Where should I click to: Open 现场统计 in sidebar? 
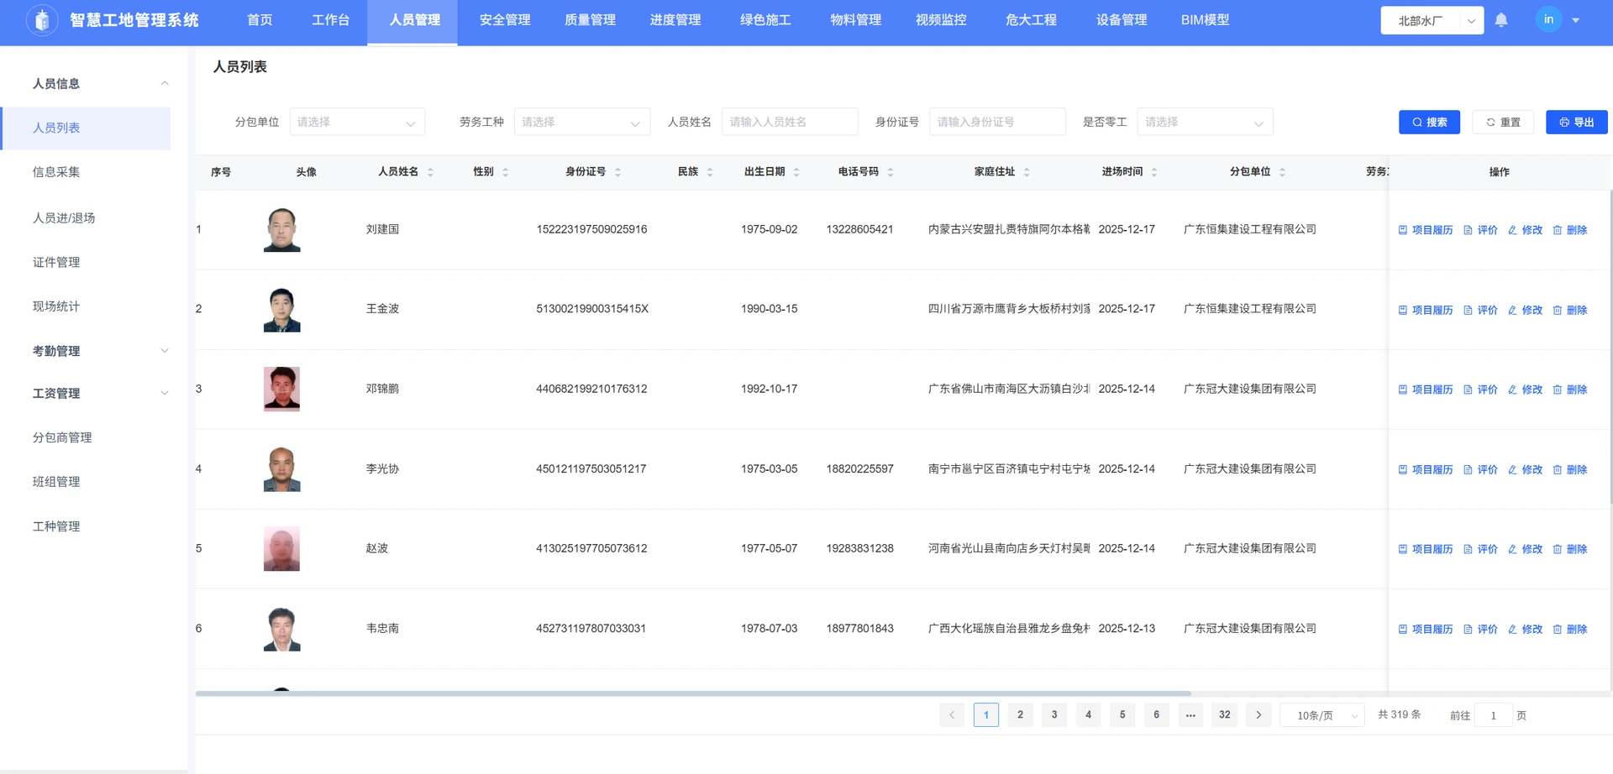click(x=56, y=306)
